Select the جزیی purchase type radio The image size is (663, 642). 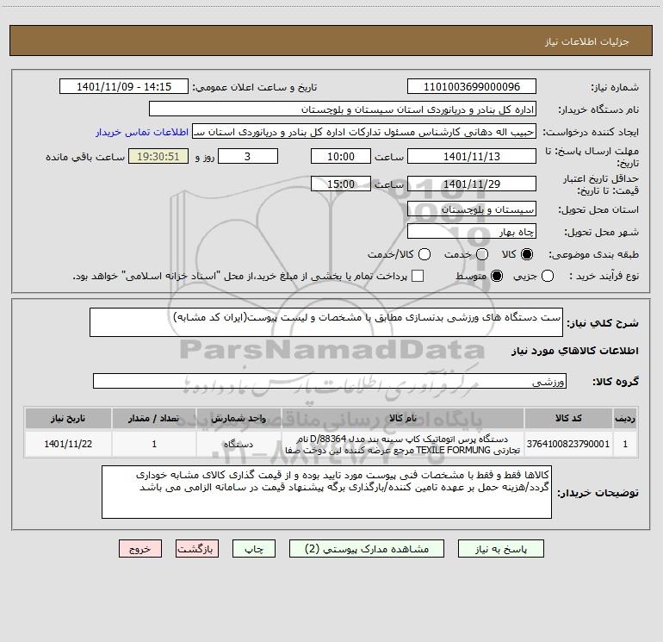(548, 276)
